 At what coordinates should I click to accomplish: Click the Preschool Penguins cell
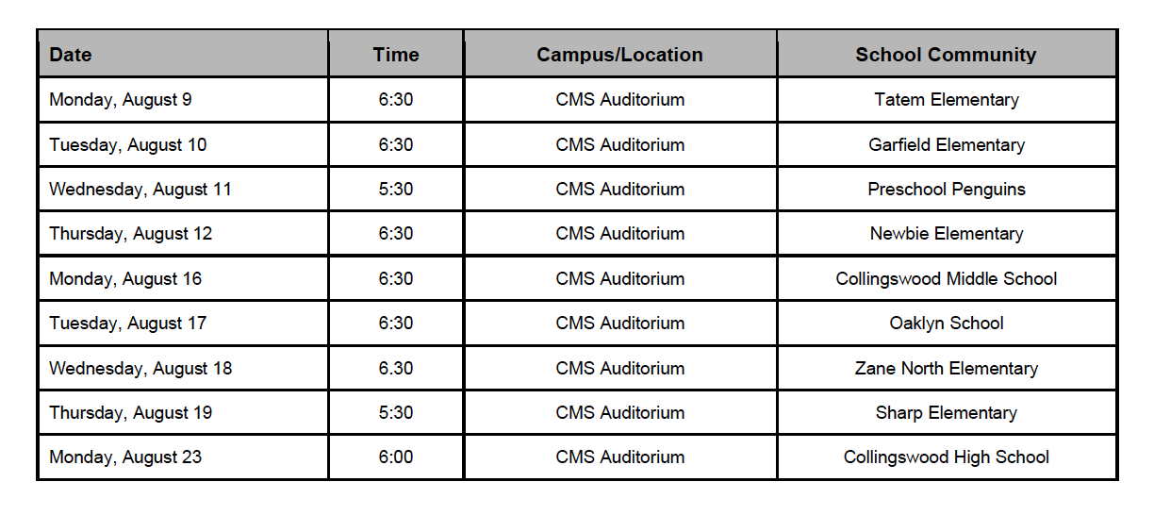pyautogui.click(x=947, y=189)
